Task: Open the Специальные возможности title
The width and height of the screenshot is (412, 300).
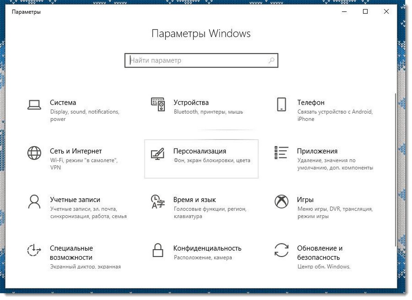Action: [71, 253]
